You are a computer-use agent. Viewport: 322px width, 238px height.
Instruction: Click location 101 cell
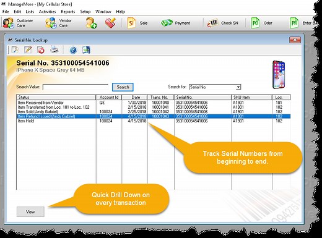pos(279,103)
